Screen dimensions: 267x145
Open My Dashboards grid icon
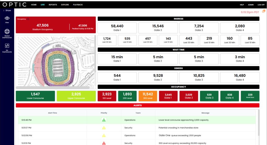(x=7, y=46)
